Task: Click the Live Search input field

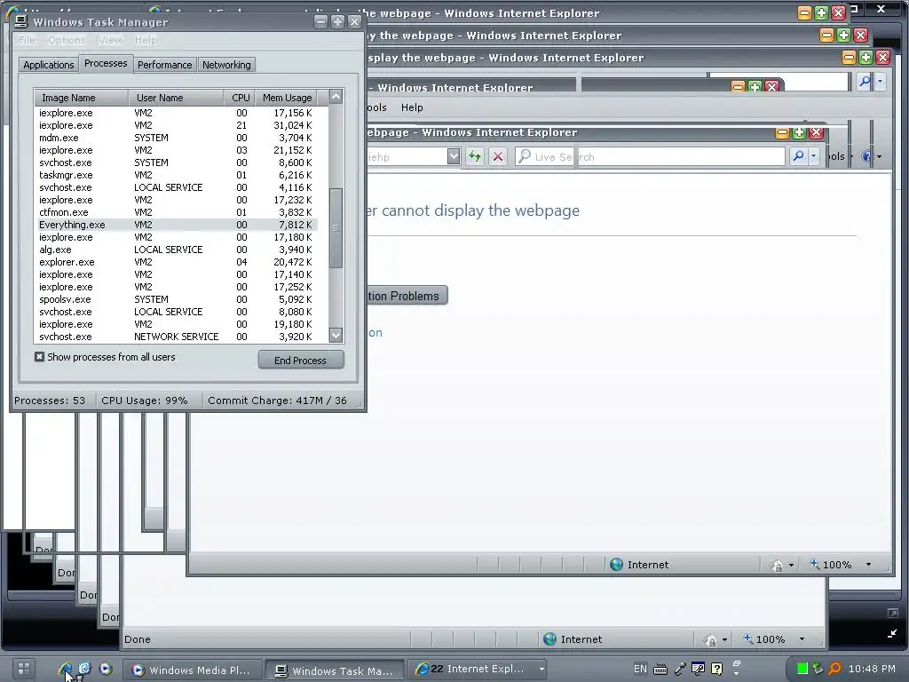Action: point(651,156)
